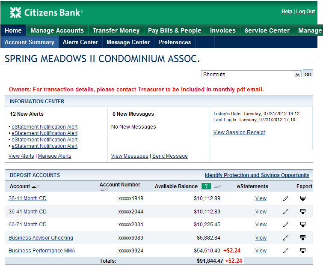
Task: View eStatements for Business Advisor Checking
Action: [x=261, y=238]
